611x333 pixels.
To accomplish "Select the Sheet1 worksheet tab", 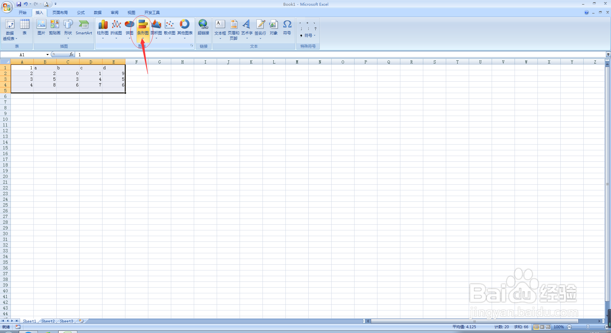I will [29, 321].
